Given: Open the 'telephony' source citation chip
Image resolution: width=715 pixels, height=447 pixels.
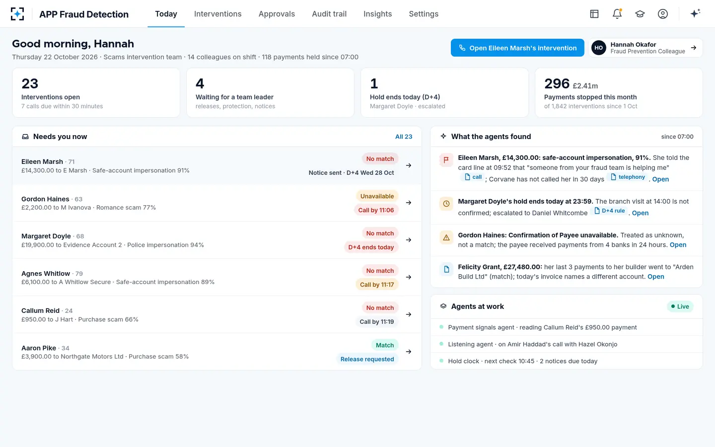Looking at the screenshot, I should pos(628,177).
